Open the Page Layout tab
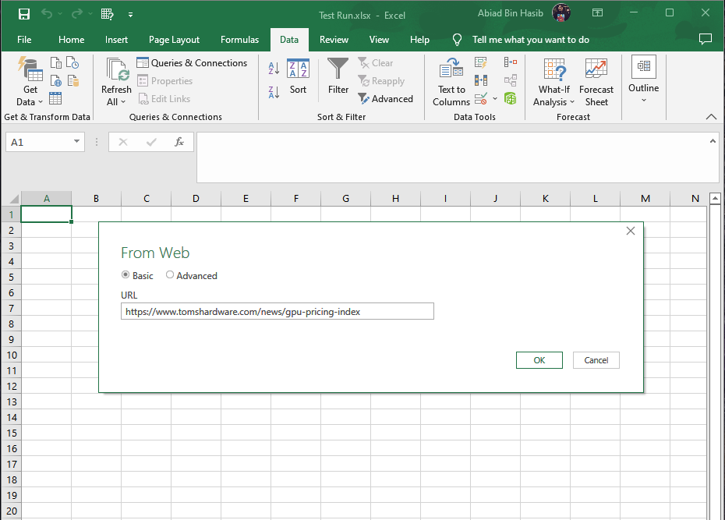The width and height of the screenshot is (725, 520). click(x=175, y=40)
